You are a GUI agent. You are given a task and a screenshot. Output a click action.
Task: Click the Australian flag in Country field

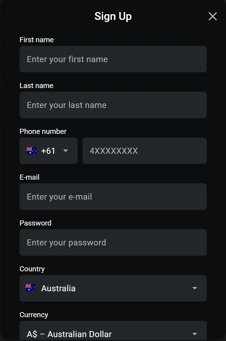[30, 288]
